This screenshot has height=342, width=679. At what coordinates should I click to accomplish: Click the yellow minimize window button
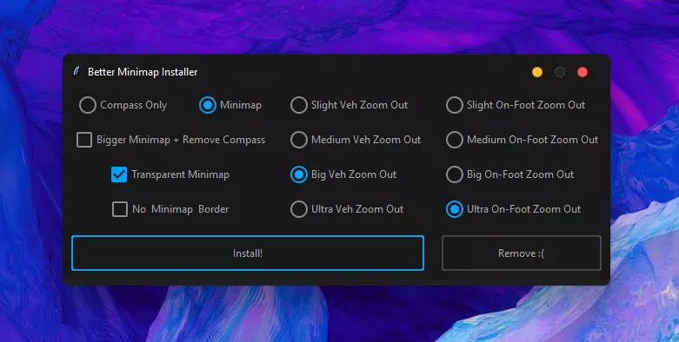[x=537, y=72]
